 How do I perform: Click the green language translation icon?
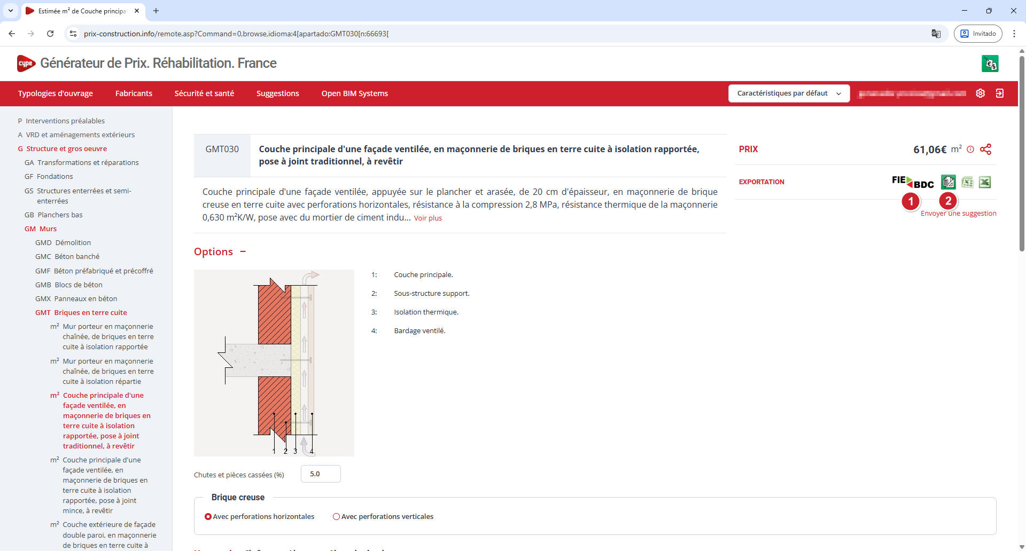click(x=990, y=64)
